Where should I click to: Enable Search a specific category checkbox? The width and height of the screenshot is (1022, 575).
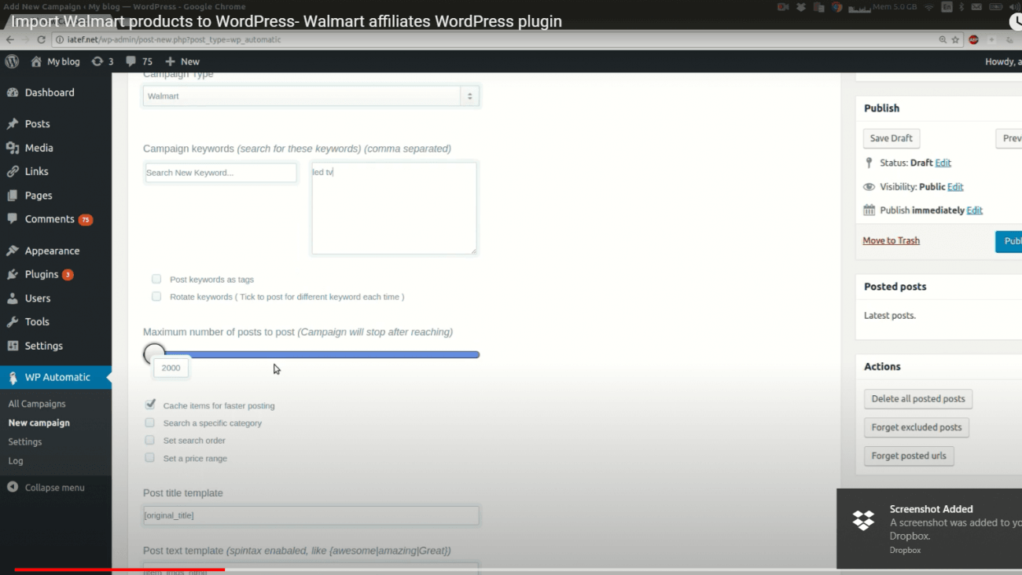(150, 423)
